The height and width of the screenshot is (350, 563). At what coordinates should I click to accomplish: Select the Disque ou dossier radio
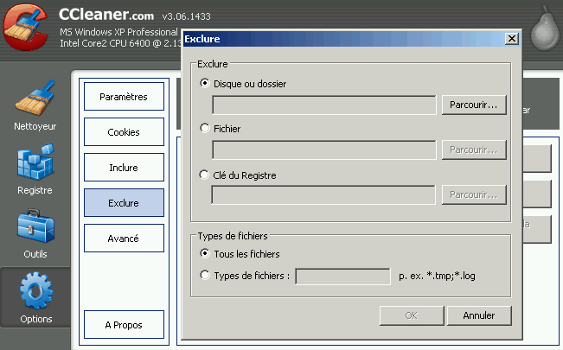coord(205,83)
